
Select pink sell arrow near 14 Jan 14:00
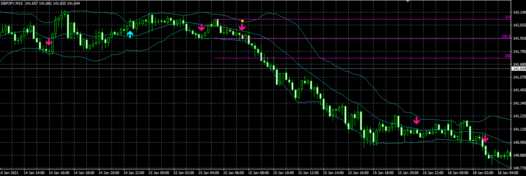(49, 42)
